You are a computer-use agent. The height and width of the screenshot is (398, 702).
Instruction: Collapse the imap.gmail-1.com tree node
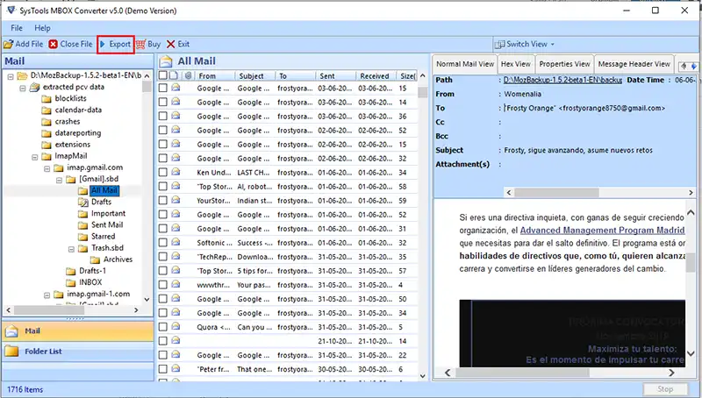tap(47, 295)
